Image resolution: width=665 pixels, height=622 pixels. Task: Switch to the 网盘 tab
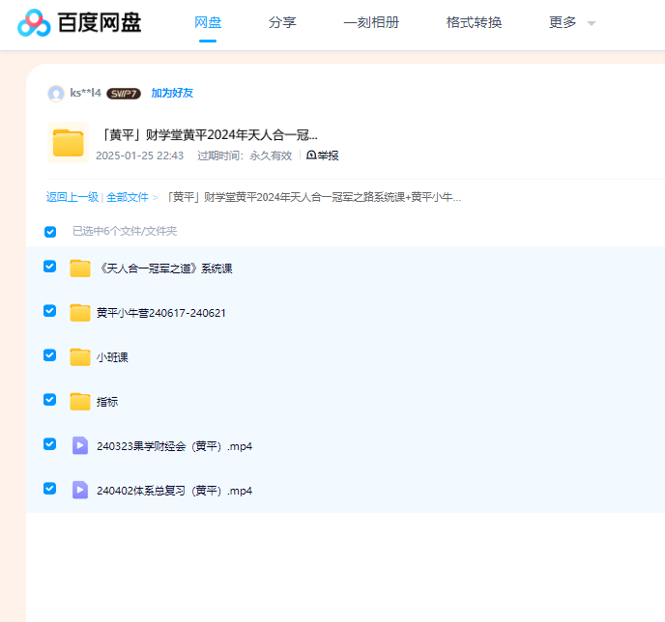click(x=208, y=22)
